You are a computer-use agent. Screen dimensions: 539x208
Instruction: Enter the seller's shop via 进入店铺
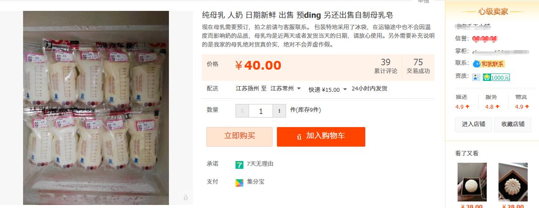coord(473,124)
